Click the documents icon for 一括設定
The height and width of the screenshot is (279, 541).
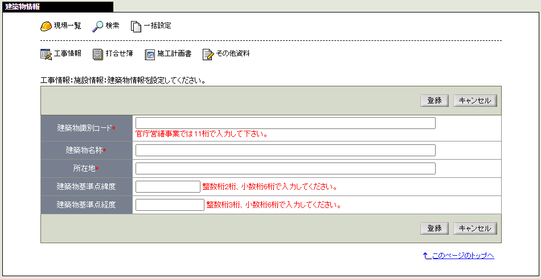(136, 27)
